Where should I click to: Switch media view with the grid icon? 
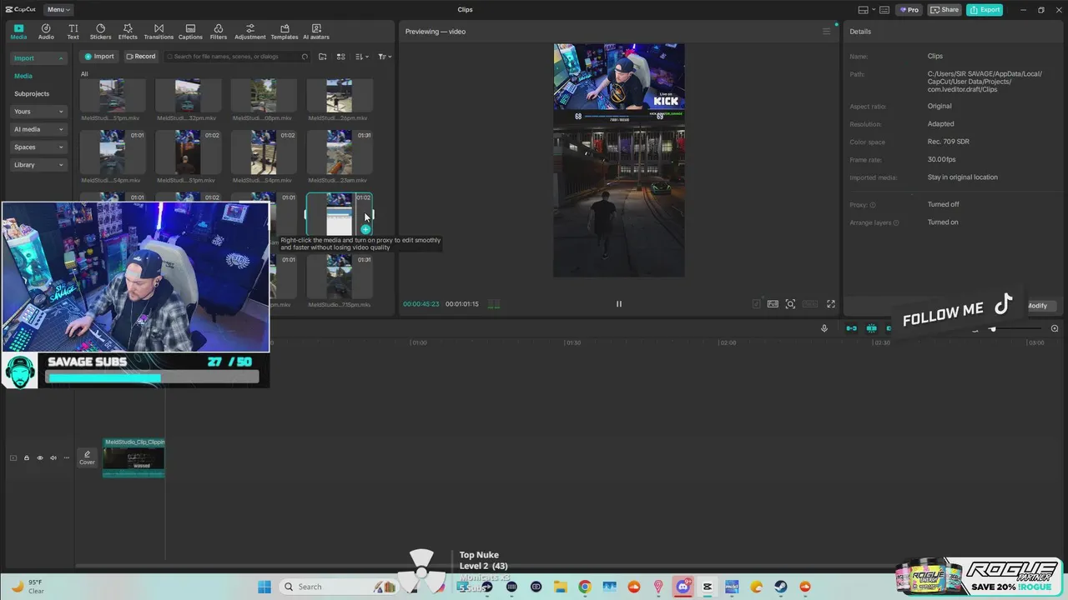(340, 57)
